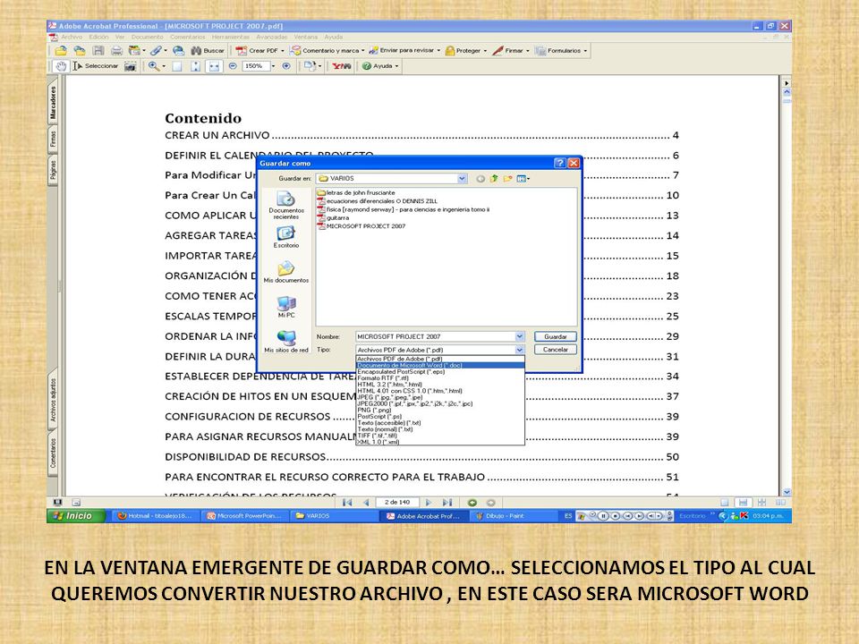This screenshot has height=644, width=859.
Task: Click the Inicio start button
Action: pyautogui.click(x=76, y=516)
